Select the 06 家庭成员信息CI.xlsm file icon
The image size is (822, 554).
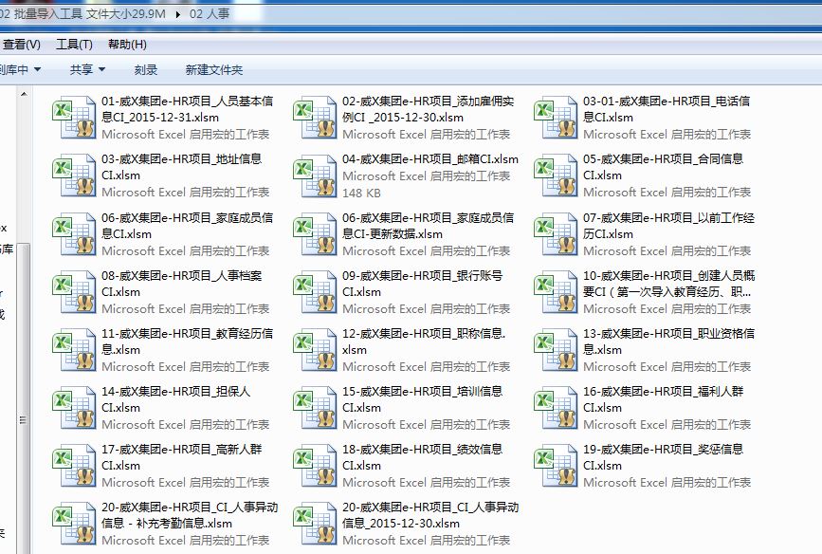tap(74, 234)
